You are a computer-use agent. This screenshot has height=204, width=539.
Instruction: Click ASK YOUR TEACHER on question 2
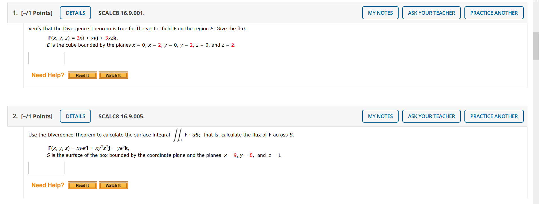point(431,116)
